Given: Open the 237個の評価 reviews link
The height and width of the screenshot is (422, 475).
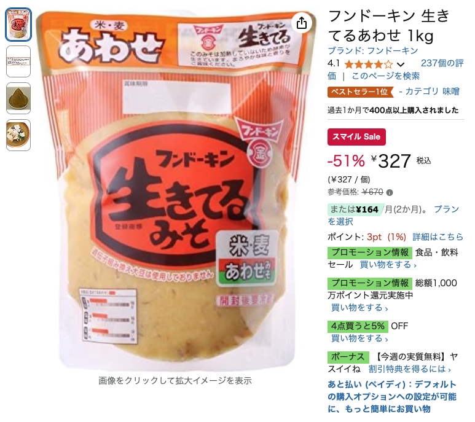Looking at the screenshot, I should (x=396, y=69).
